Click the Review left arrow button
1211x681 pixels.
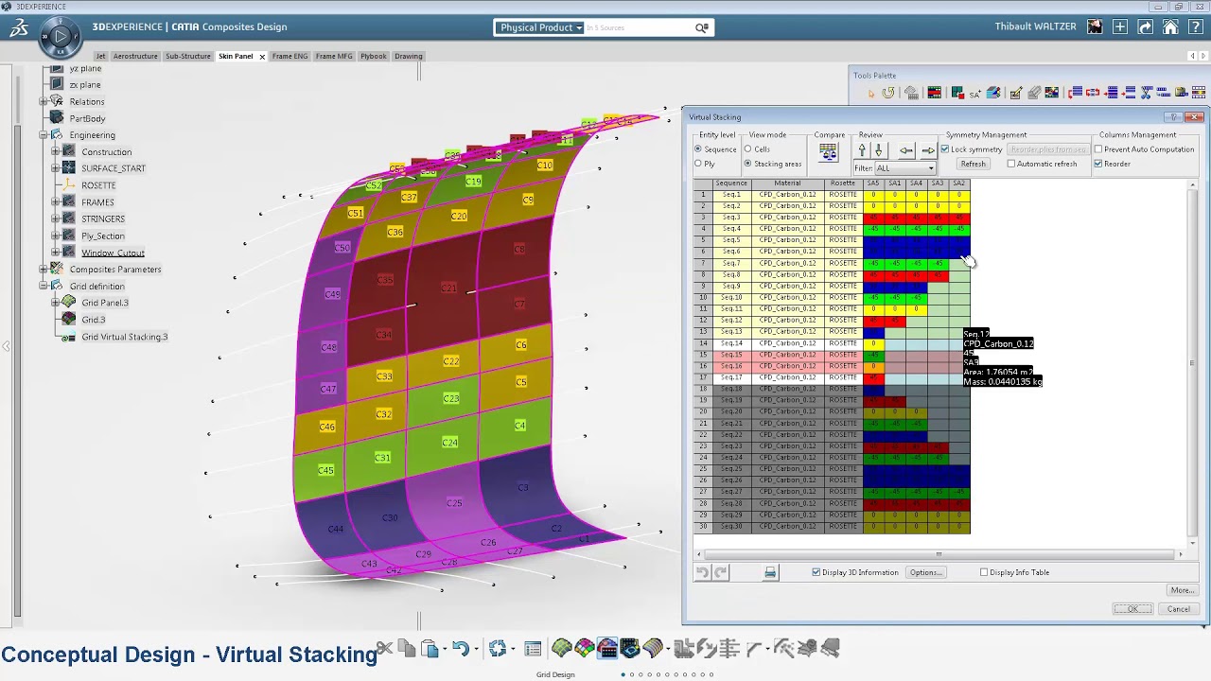(906, 150)
